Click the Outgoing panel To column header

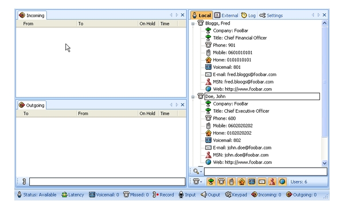pos(46,113)
